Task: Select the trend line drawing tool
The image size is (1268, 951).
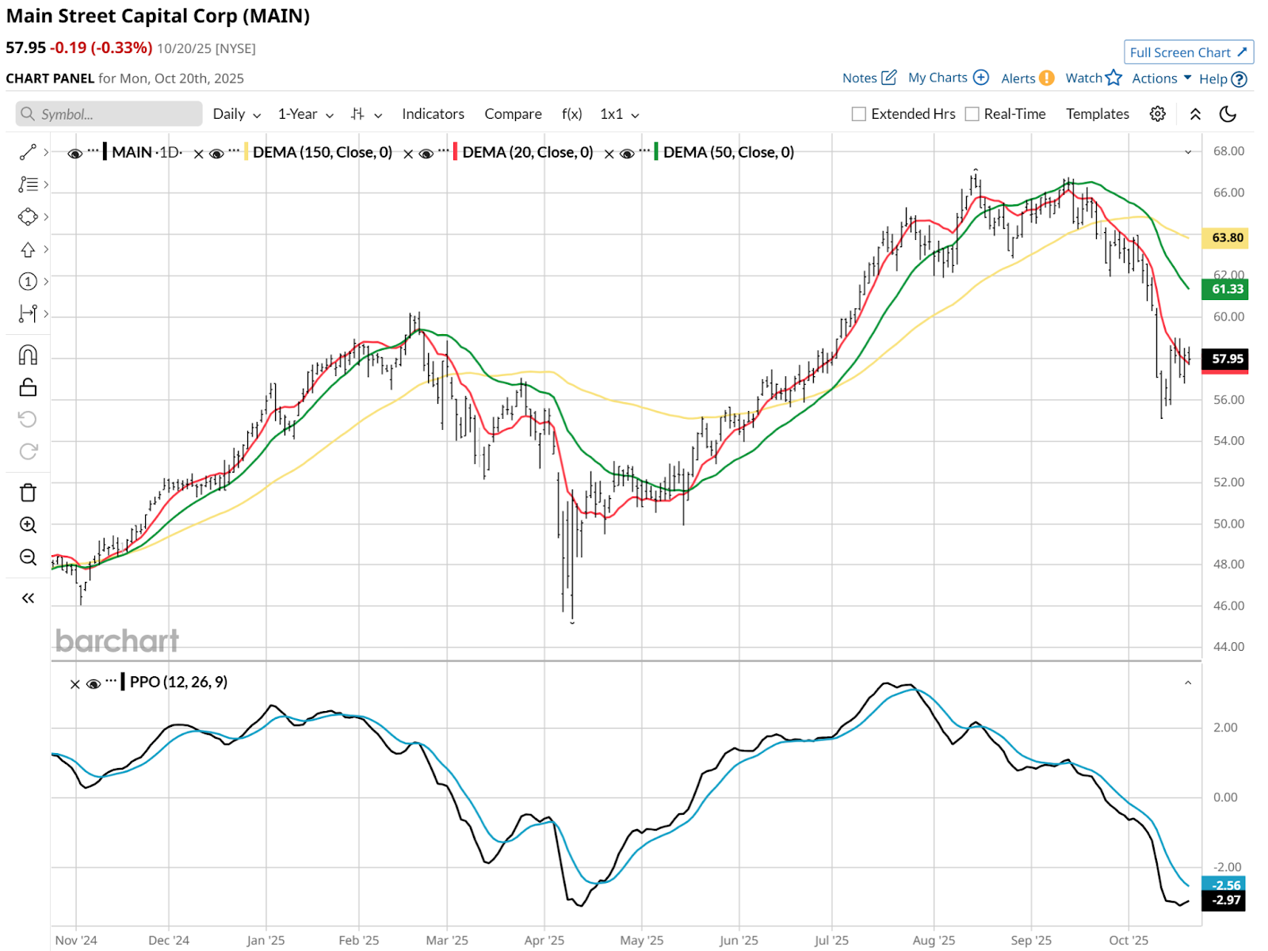Action: 28,152
